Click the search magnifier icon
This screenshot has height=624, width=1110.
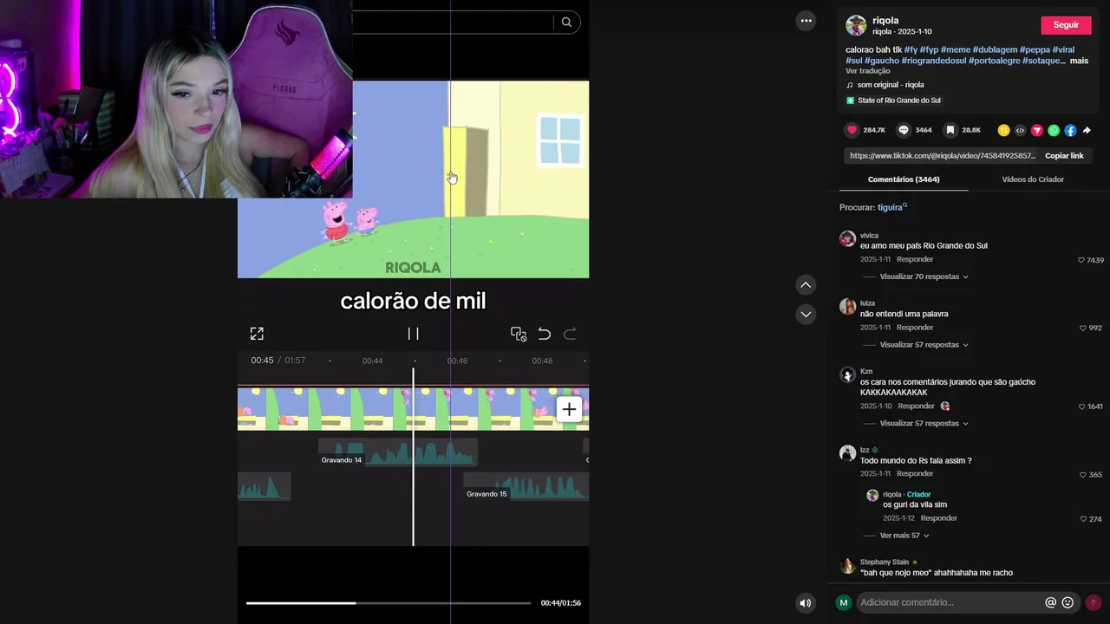[566, 23]
